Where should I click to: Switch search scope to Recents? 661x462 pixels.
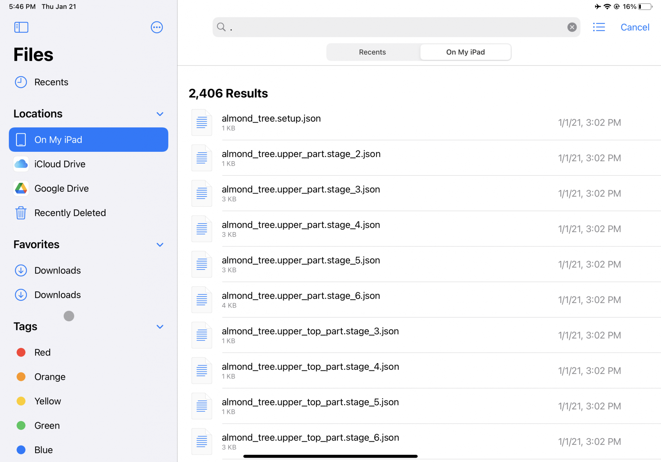click(x=372, y=52)
